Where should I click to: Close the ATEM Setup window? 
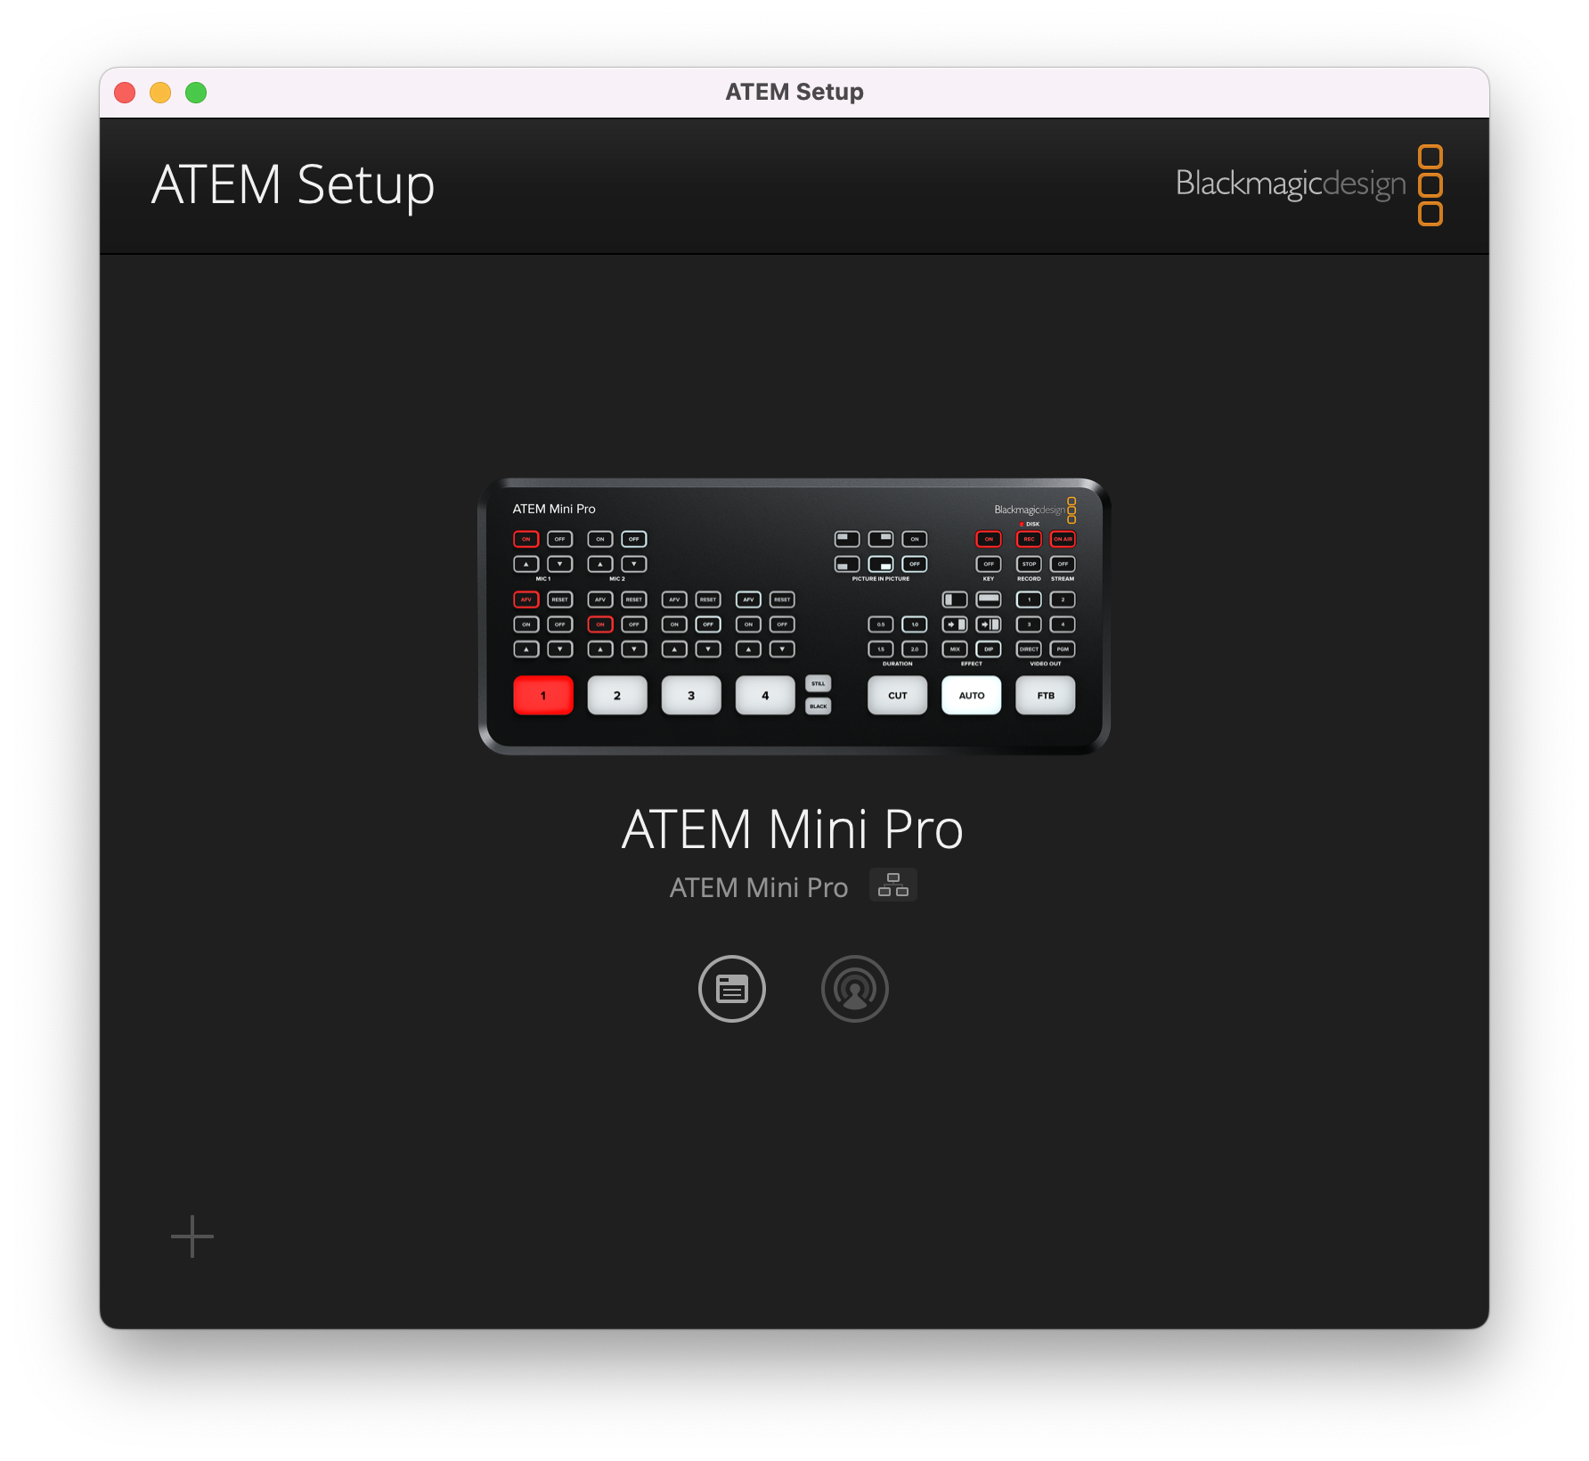[x=125, y=93]
